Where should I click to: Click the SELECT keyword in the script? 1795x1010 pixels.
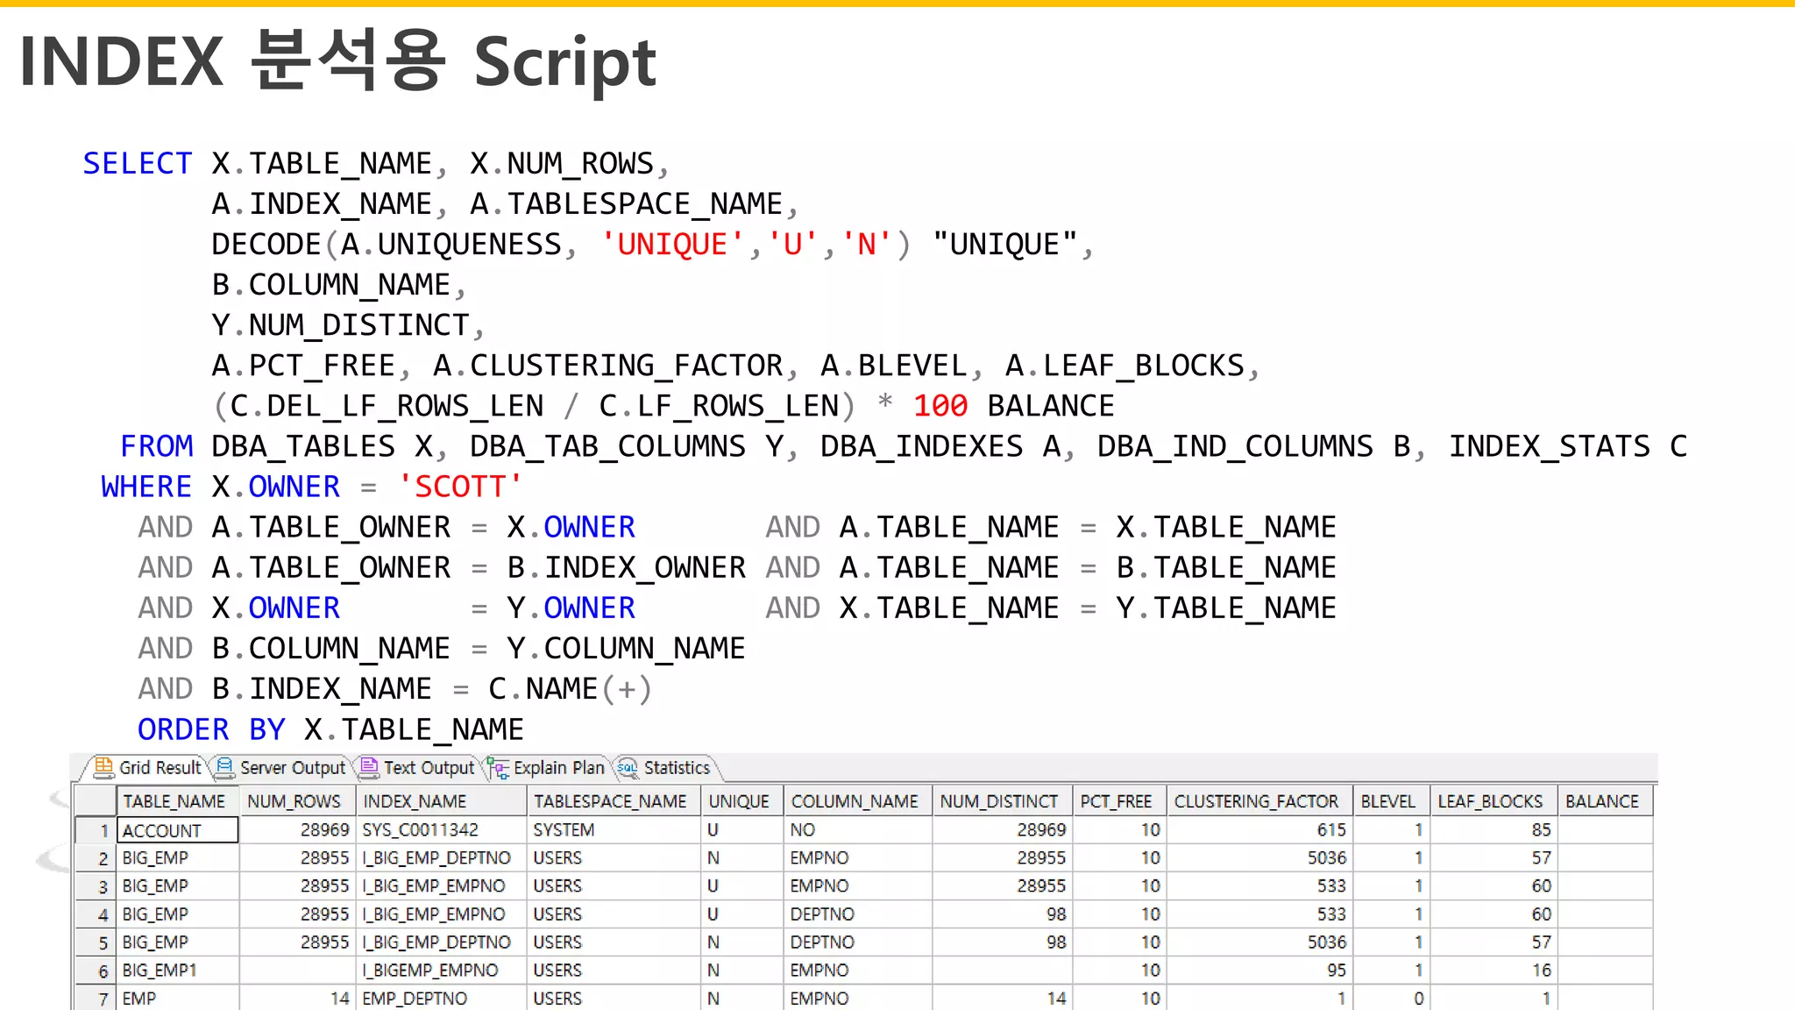click(138, 164)
